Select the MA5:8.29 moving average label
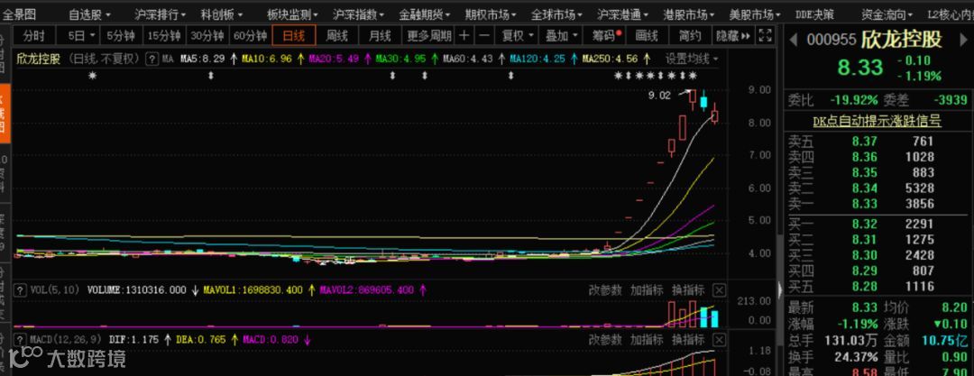Screen dimensions: 974x376 (203, 60)
